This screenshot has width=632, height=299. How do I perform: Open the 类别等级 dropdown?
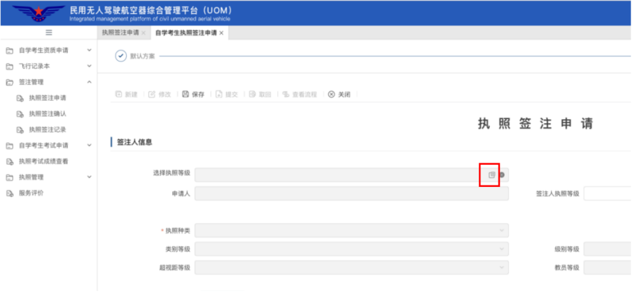[352, 249]
